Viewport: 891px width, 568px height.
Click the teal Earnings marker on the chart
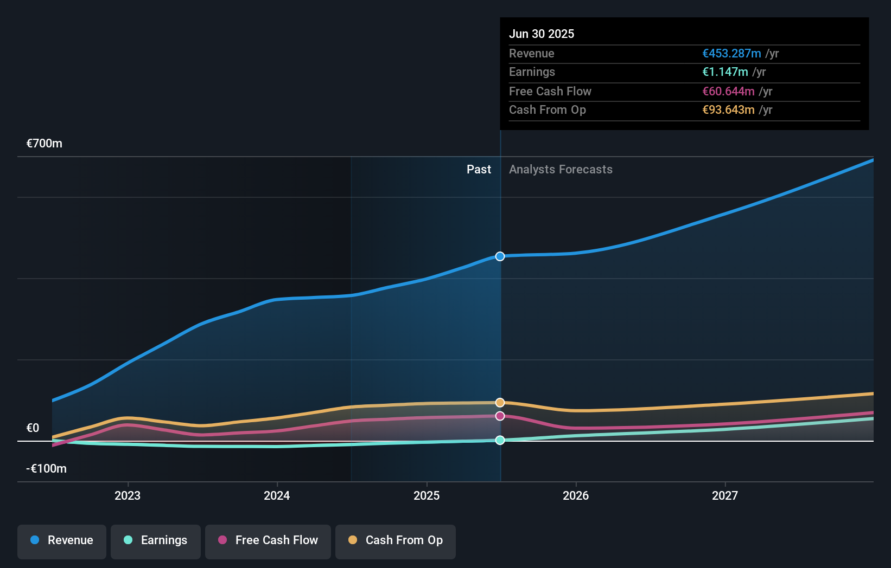click(499, 440)
